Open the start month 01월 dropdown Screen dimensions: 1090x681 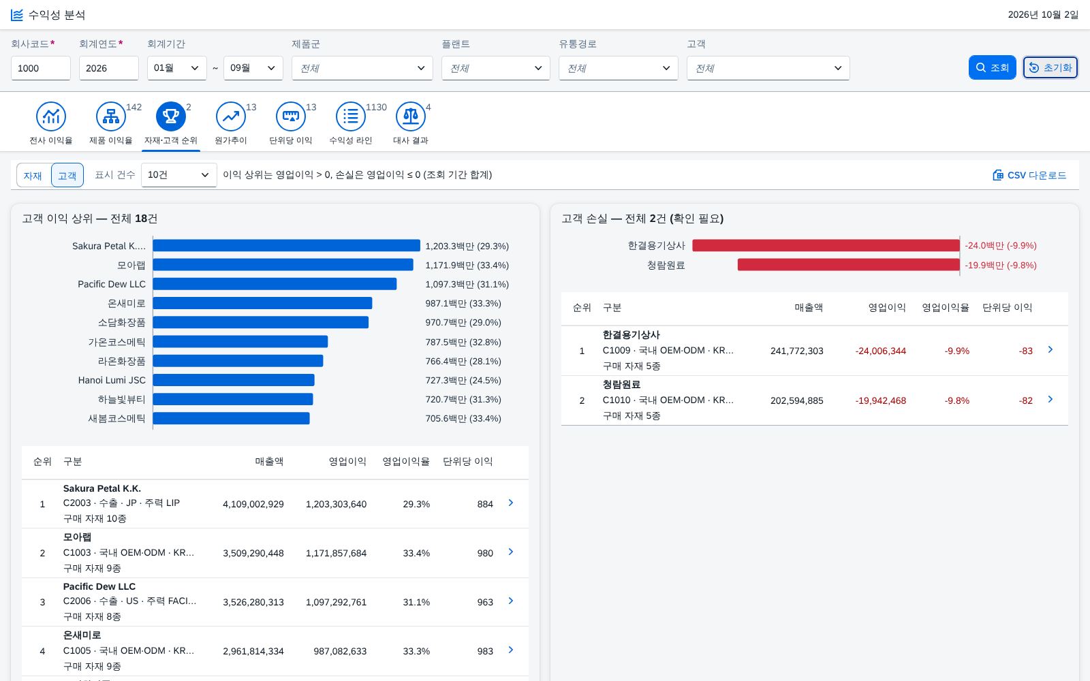pyautogui.click(x=177, y=68)
